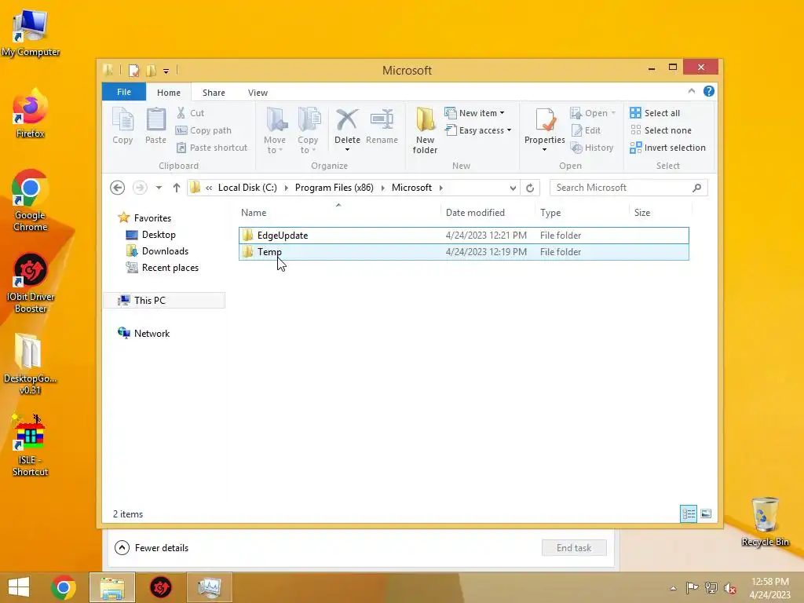Expand the Properties dropdown arrow
The width and height of the screenshot is (804, 603).
[545, 150]
